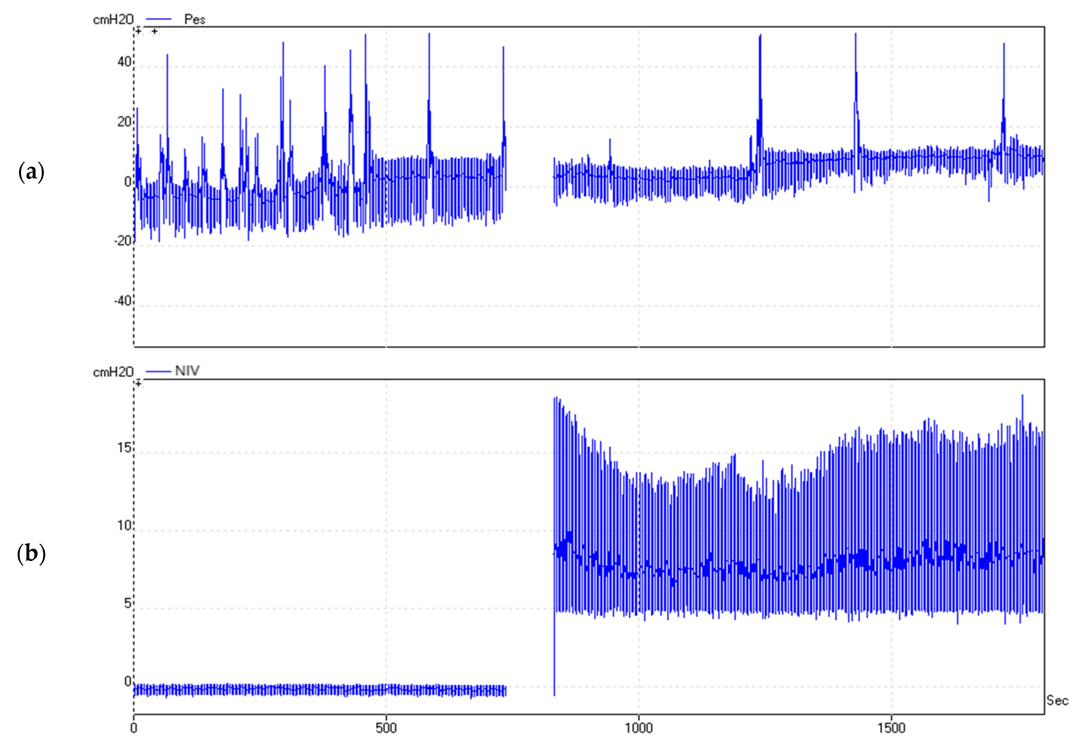The width and height of the screenshot is (1080, 749).
Task: Select the NIV legend label
Action: (187, 371)
